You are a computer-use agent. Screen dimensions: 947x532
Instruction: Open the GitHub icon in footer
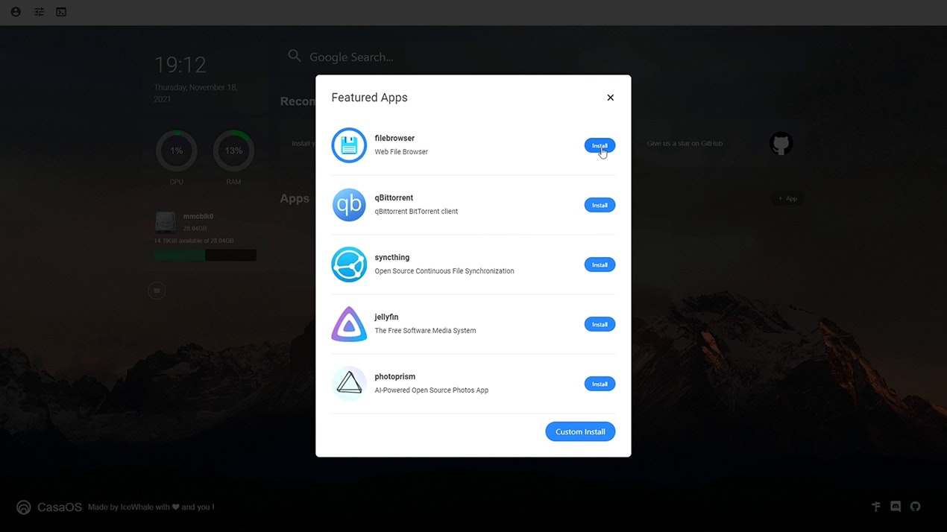pos(915,507)
